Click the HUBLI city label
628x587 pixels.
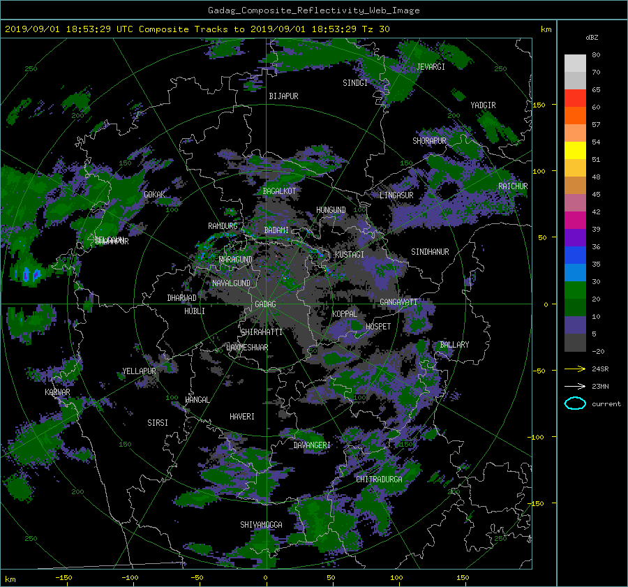click(x=195, y=311)
